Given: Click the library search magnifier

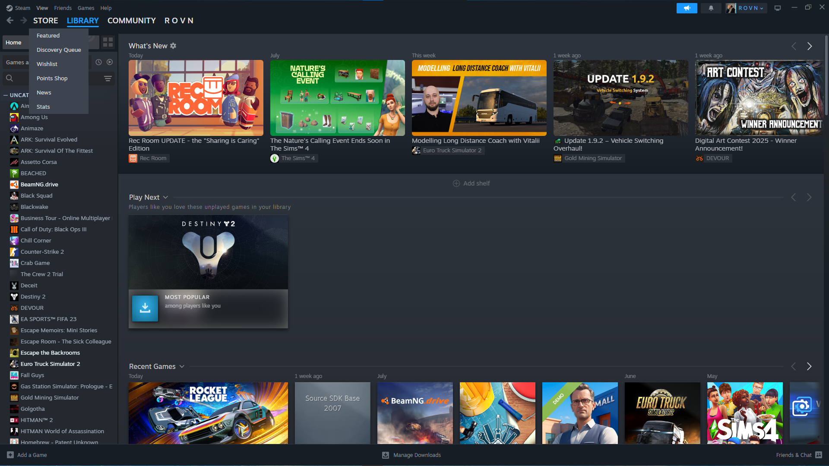Looking at the screenshot, I should pos(9,78).
